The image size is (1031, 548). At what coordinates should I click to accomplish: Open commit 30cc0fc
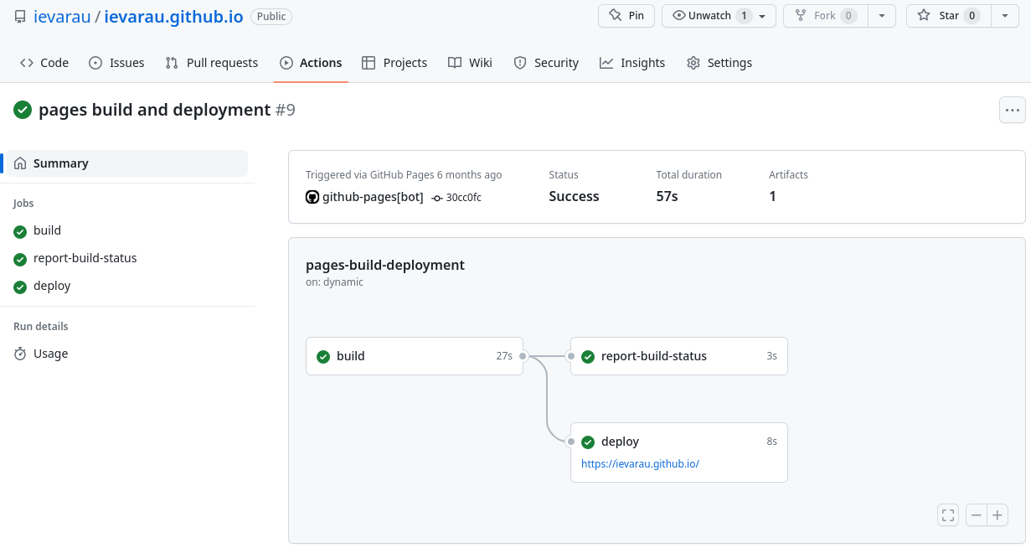pyautogui.click(x=463, y=198)
